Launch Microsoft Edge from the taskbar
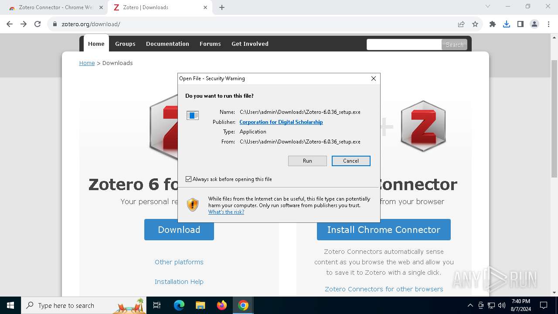 pyautogui.click(x=179, y=305)
